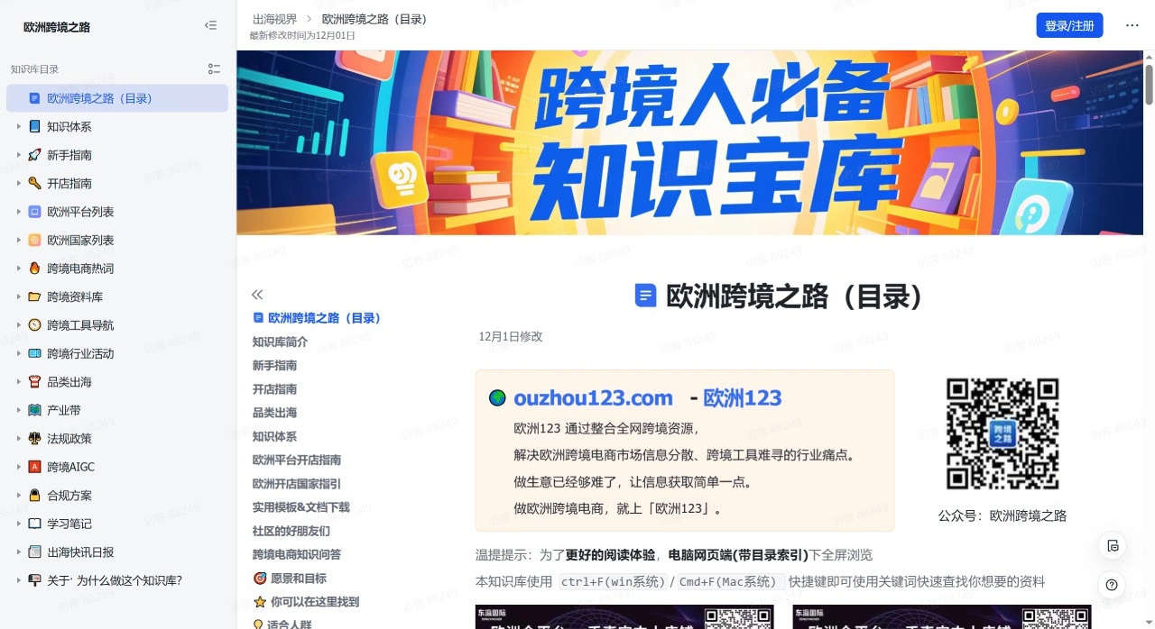
Task: Expand the 法规政策 tree item
Action: pyautogui.click(x=19, y=438)
